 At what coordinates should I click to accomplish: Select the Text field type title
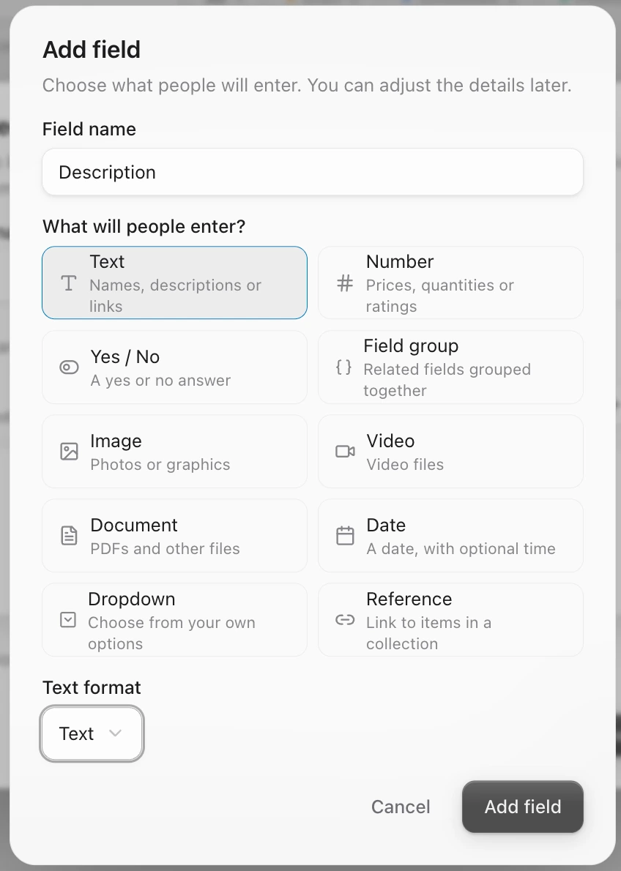point(108,261)
